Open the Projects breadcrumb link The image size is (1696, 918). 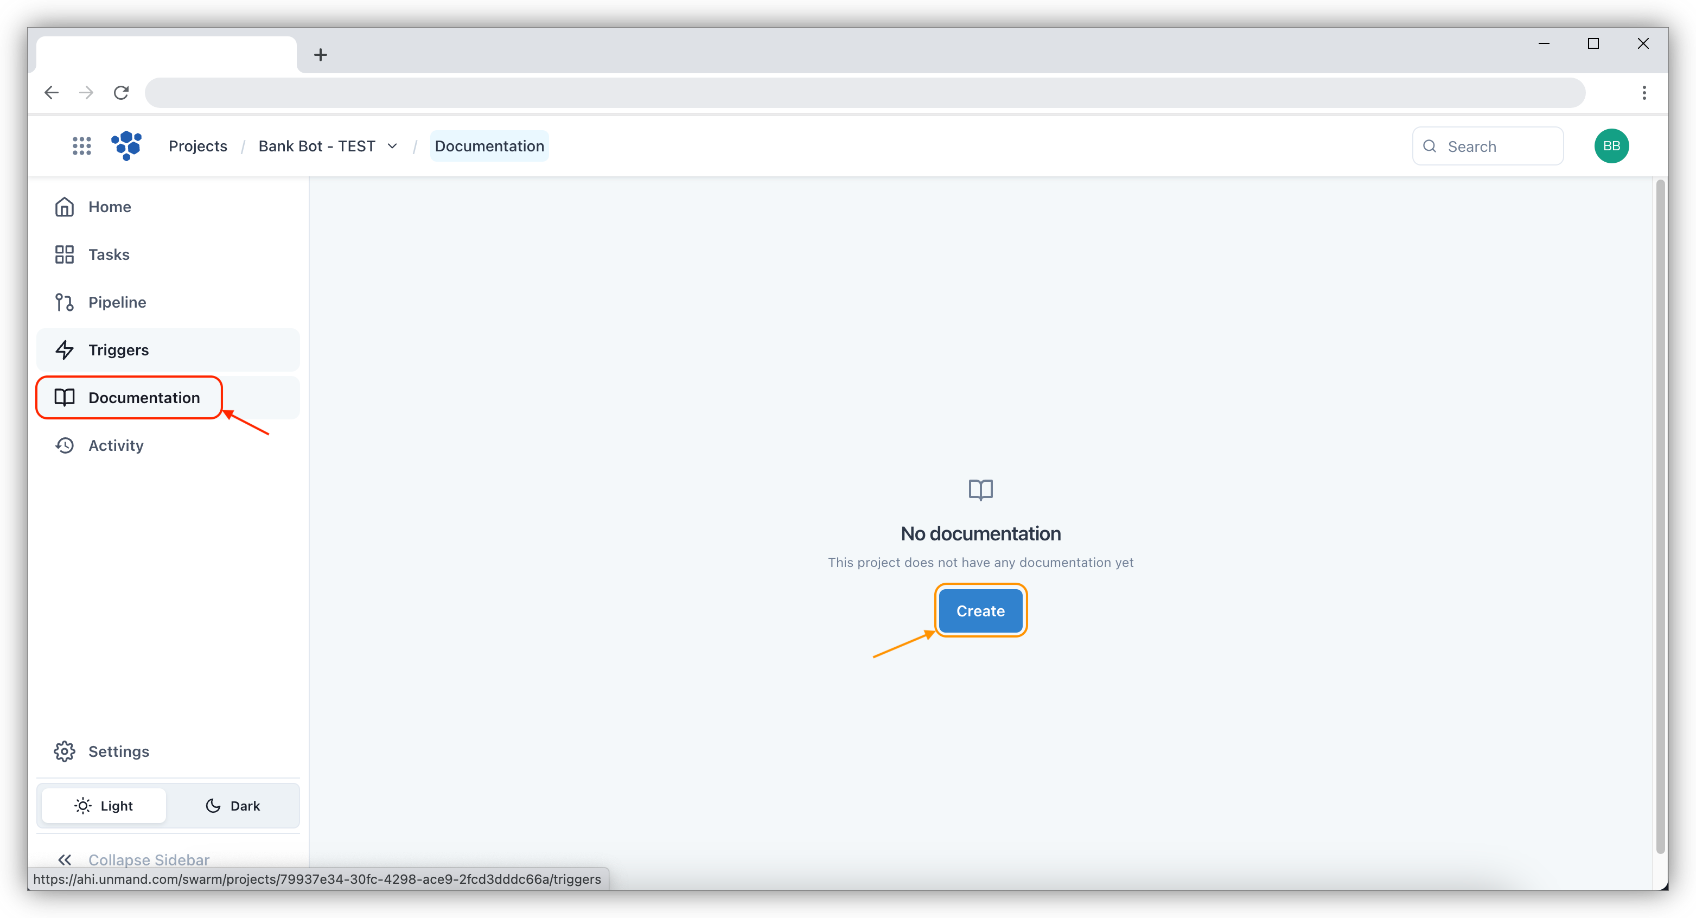[x=197, y=145]
